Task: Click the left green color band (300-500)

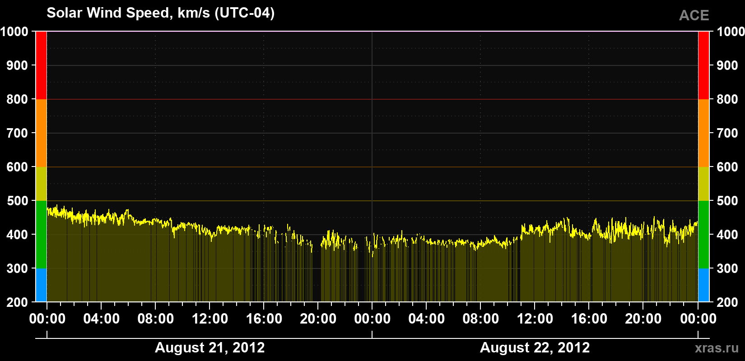Action: 41,235
